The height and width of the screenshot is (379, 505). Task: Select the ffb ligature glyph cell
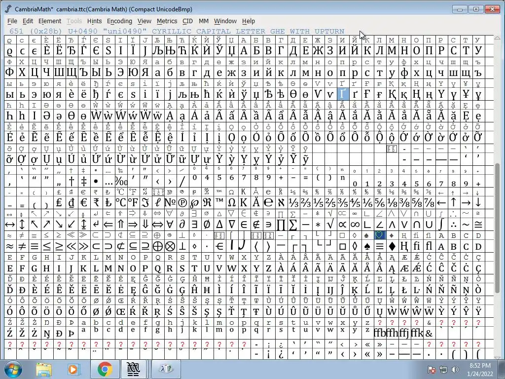[x=379, y=333]
